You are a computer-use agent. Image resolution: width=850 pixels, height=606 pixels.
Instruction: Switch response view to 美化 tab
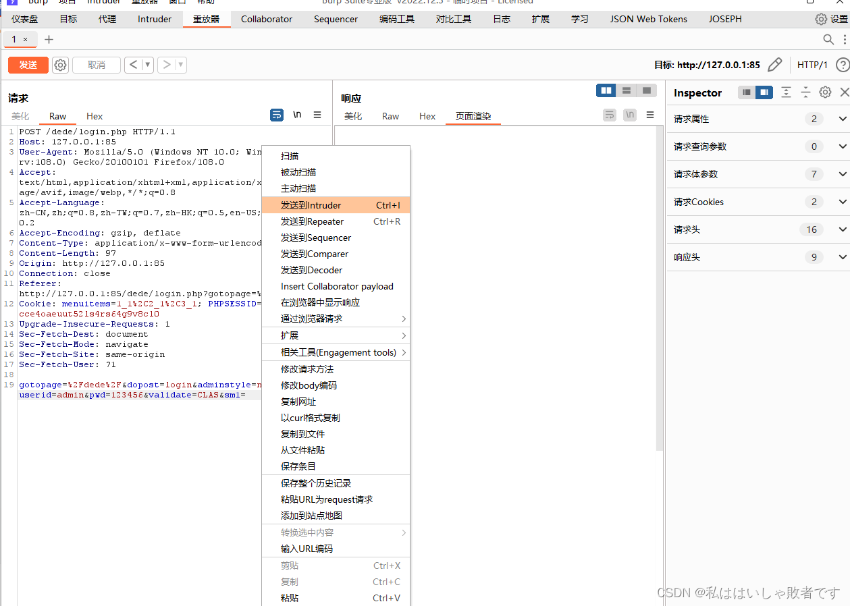353,116
